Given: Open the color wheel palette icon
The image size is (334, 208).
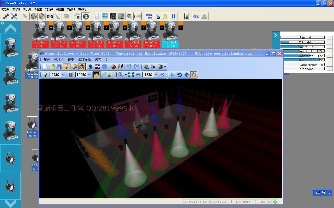Looking at the screenshot, I should coord(41,16).
